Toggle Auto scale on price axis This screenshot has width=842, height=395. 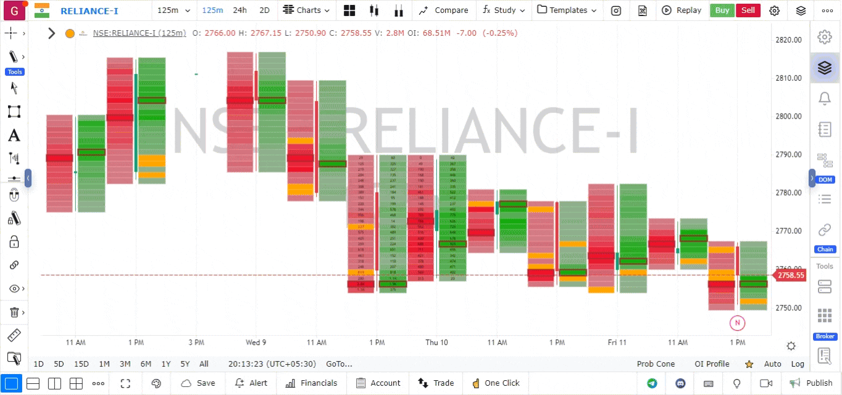772,364
